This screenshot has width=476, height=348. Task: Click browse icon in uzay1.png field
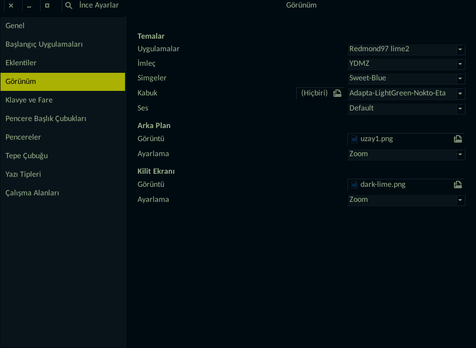tap(458, 139)
